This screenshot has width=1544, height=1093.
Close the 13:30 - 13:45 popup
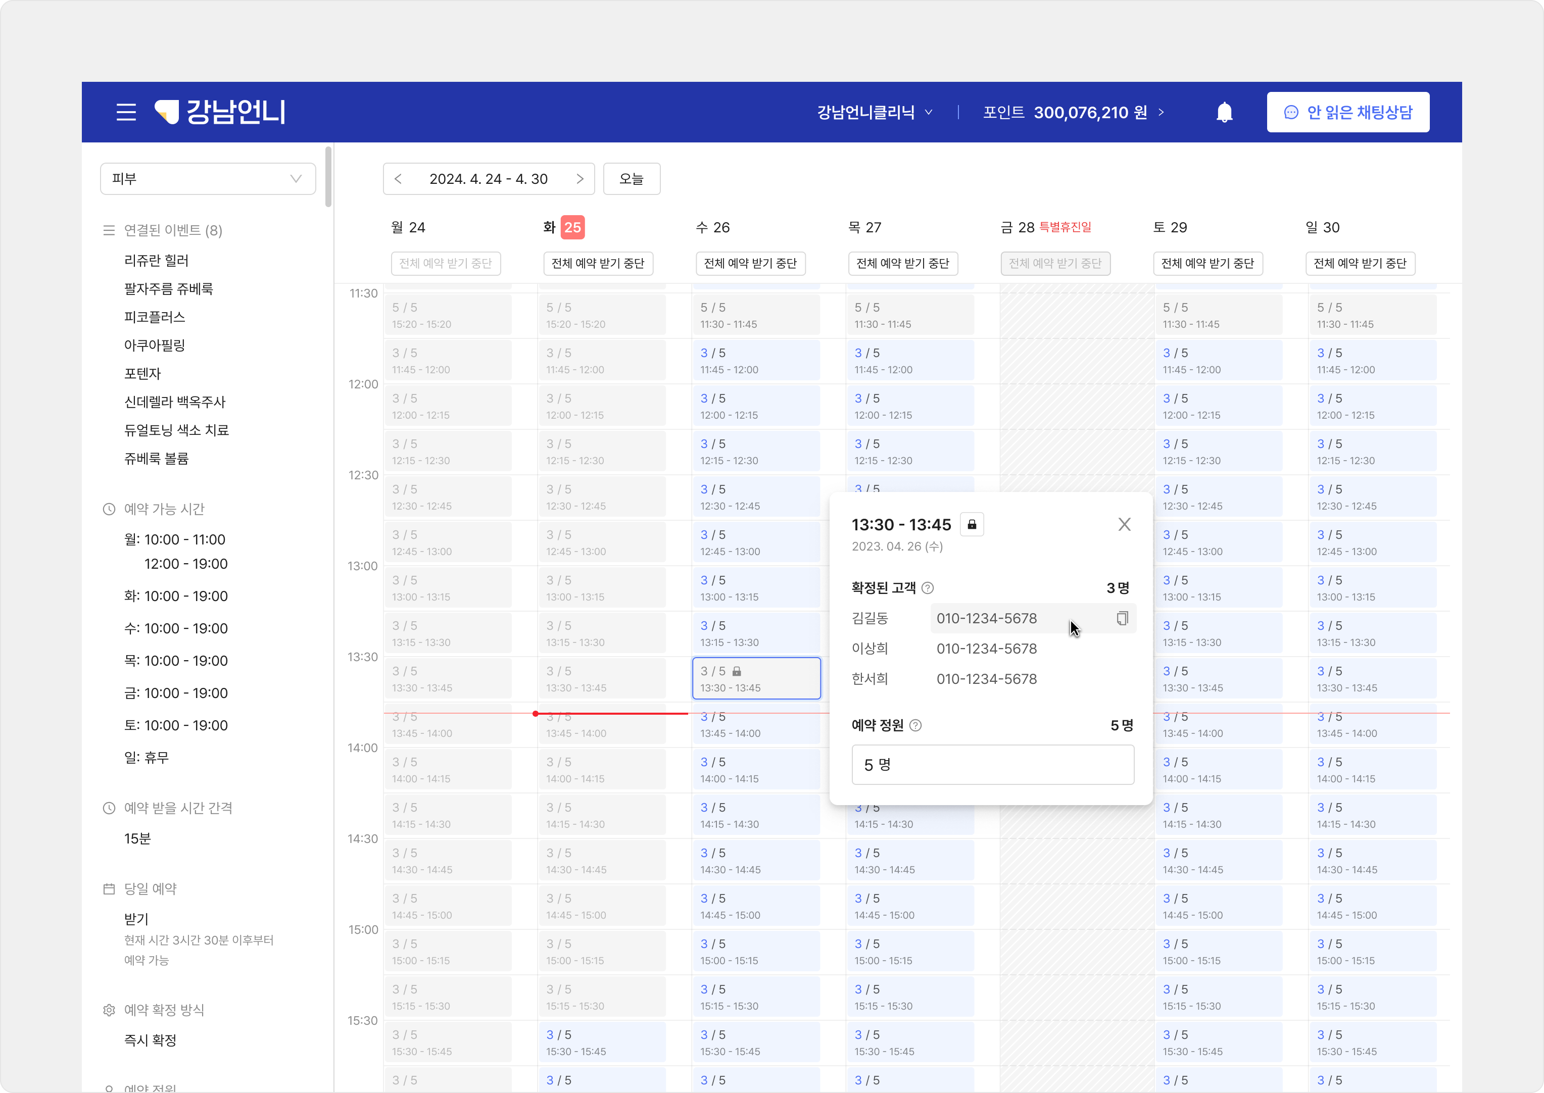point(1124,524)
